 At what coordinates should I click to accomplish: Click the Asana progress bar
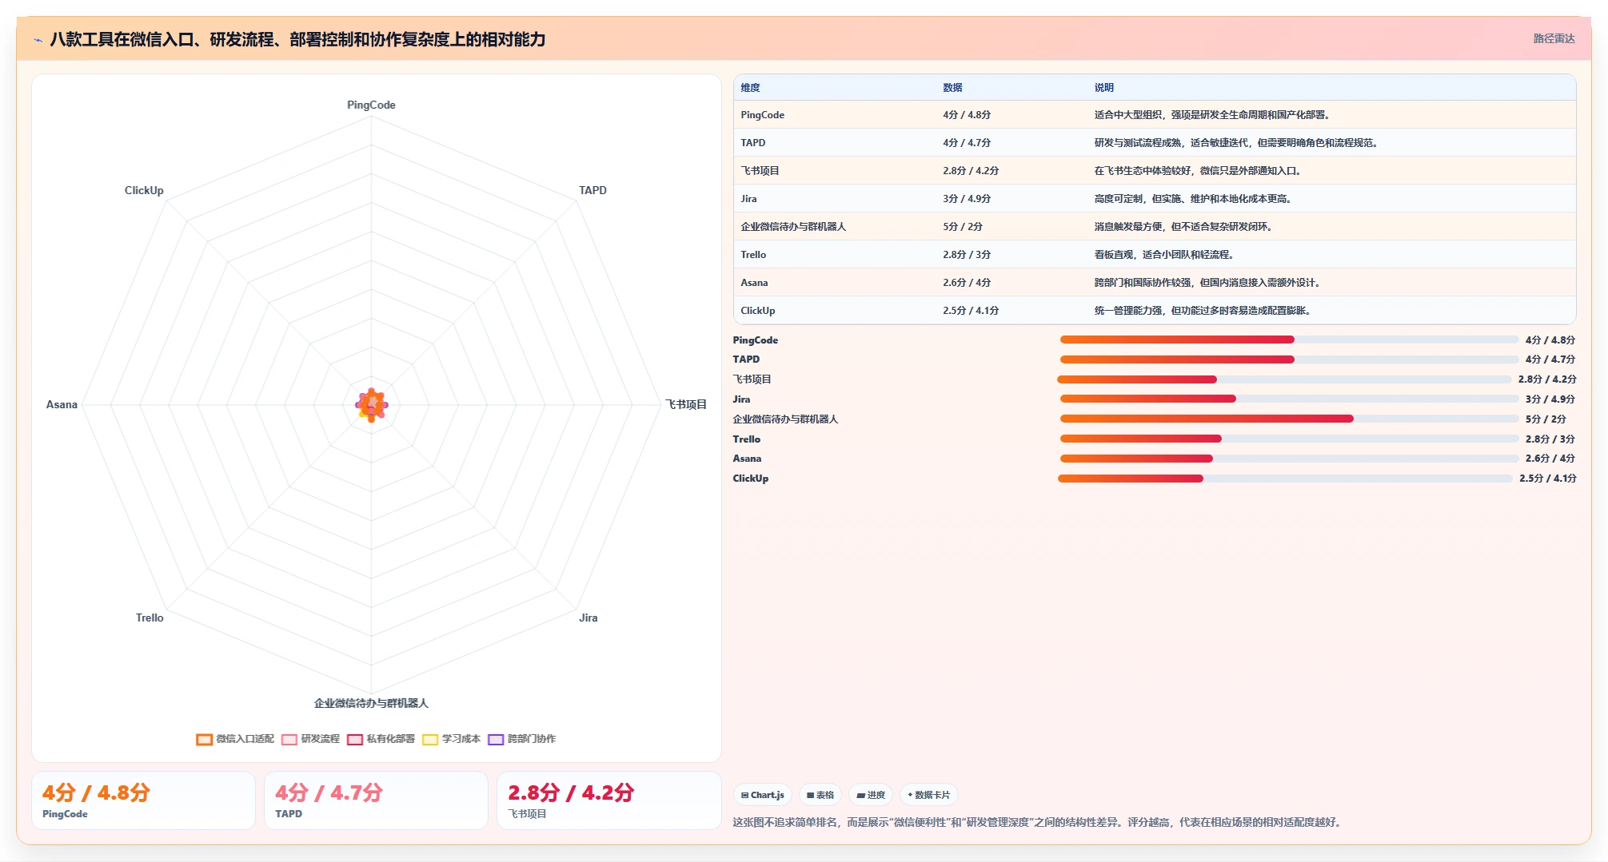1289,459
